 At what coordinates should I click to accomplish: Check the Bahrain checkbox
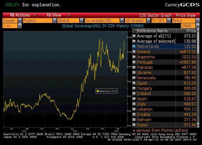134,120
